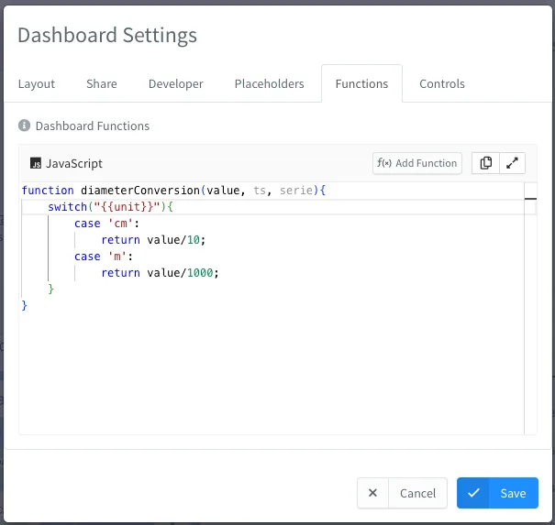Image resolution: width=555 pixels, height=525 pixels.
Task: Click the 'ts' parameter in code
Action: 260,191
